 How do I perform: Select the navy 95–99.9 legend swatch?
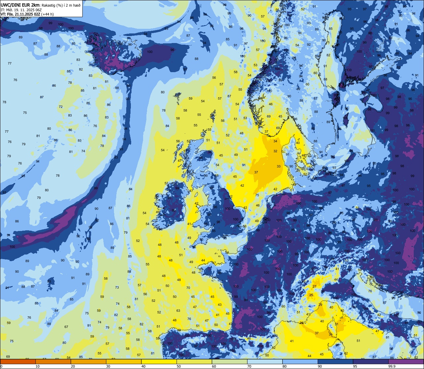point(371,361)
